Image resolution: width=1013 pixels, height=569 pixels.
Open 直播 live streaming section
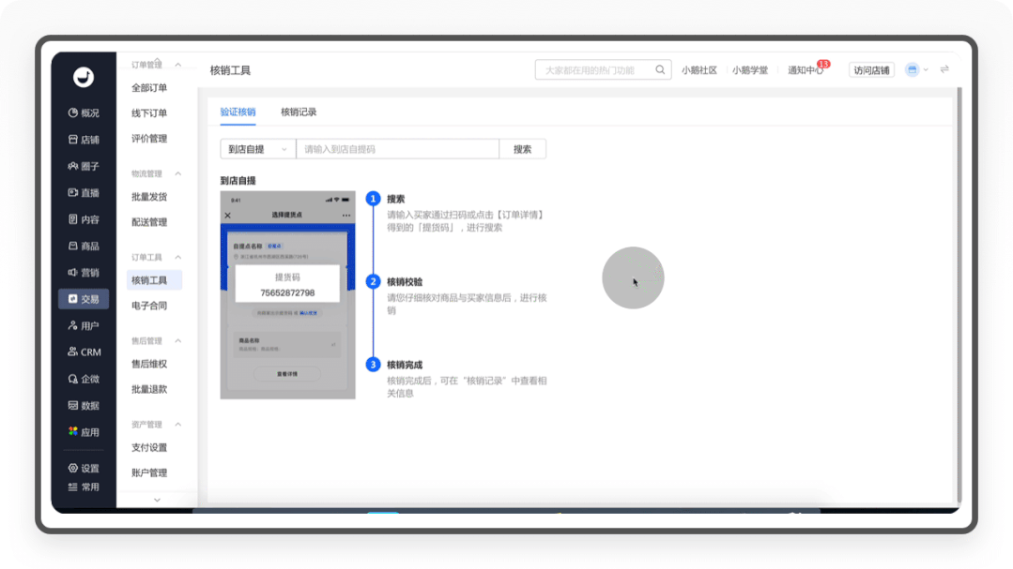(84, 192)
